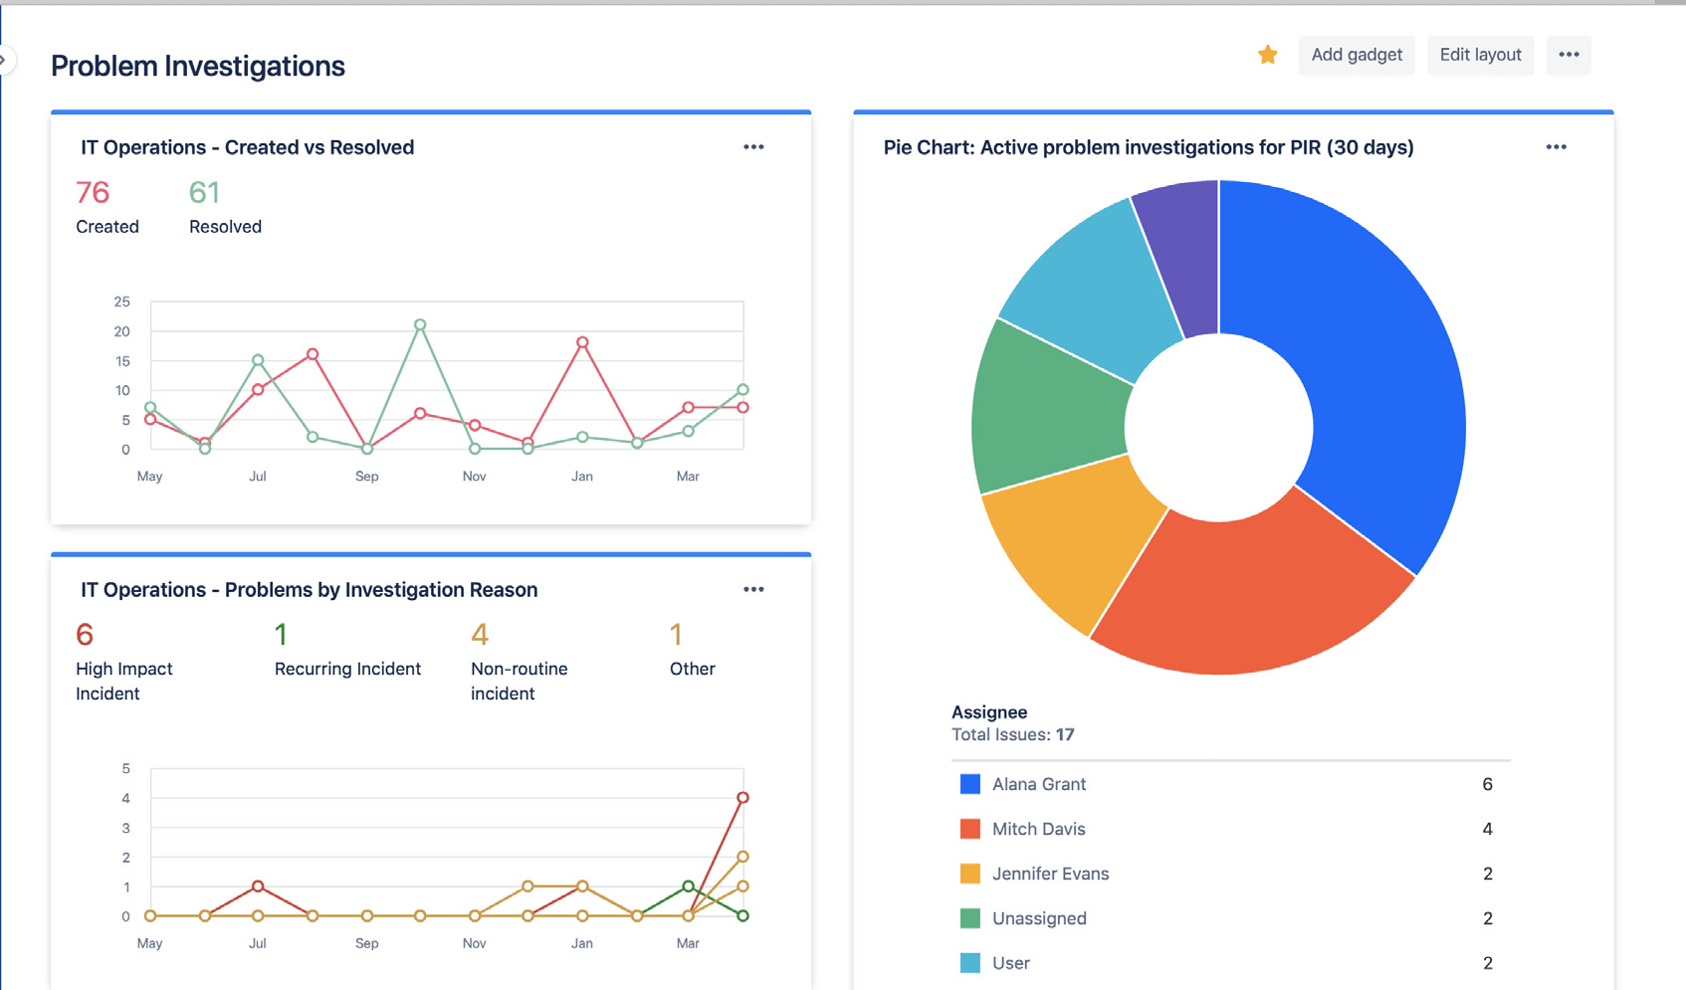The width and height of the screenshot is (1686, 990).
Task: Open the Created vs Resolved gadget menu
Action: click(753, 146)
